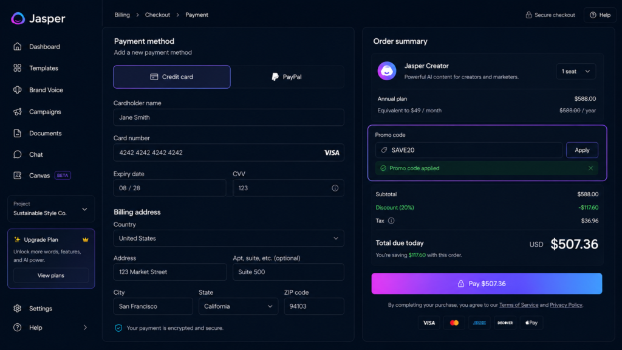Click the Discount (20%) text
This screenshot has width=622, height=350.
(x=395, y=208)
